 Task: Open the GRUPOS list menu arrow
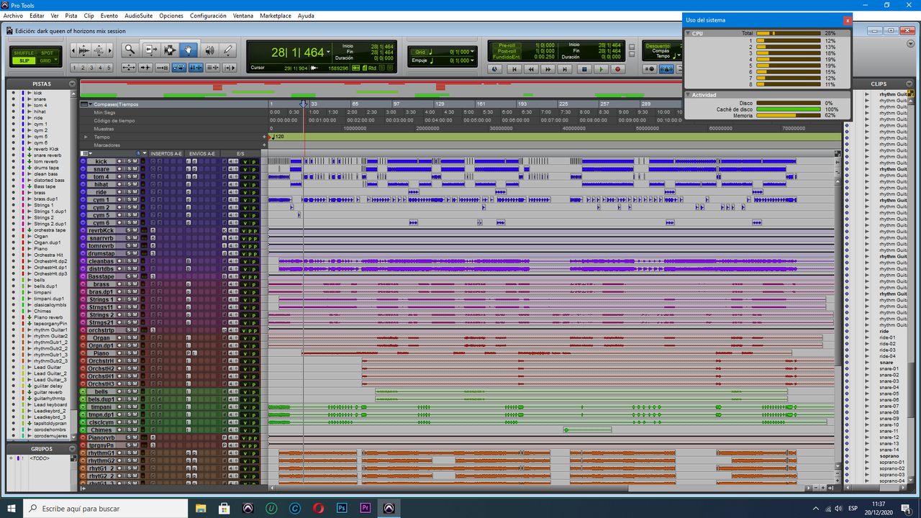click(72, 447)
